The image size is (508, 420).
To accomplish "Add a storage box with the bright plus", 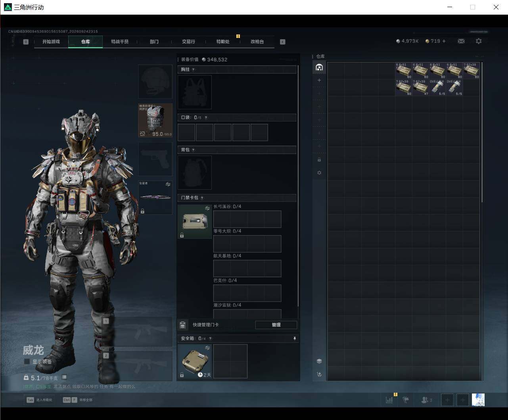I will 319,80.
